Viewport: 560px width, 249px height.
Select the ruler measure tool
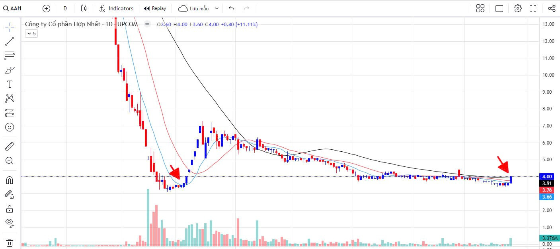pyautogui.click(x=10, y=147)
